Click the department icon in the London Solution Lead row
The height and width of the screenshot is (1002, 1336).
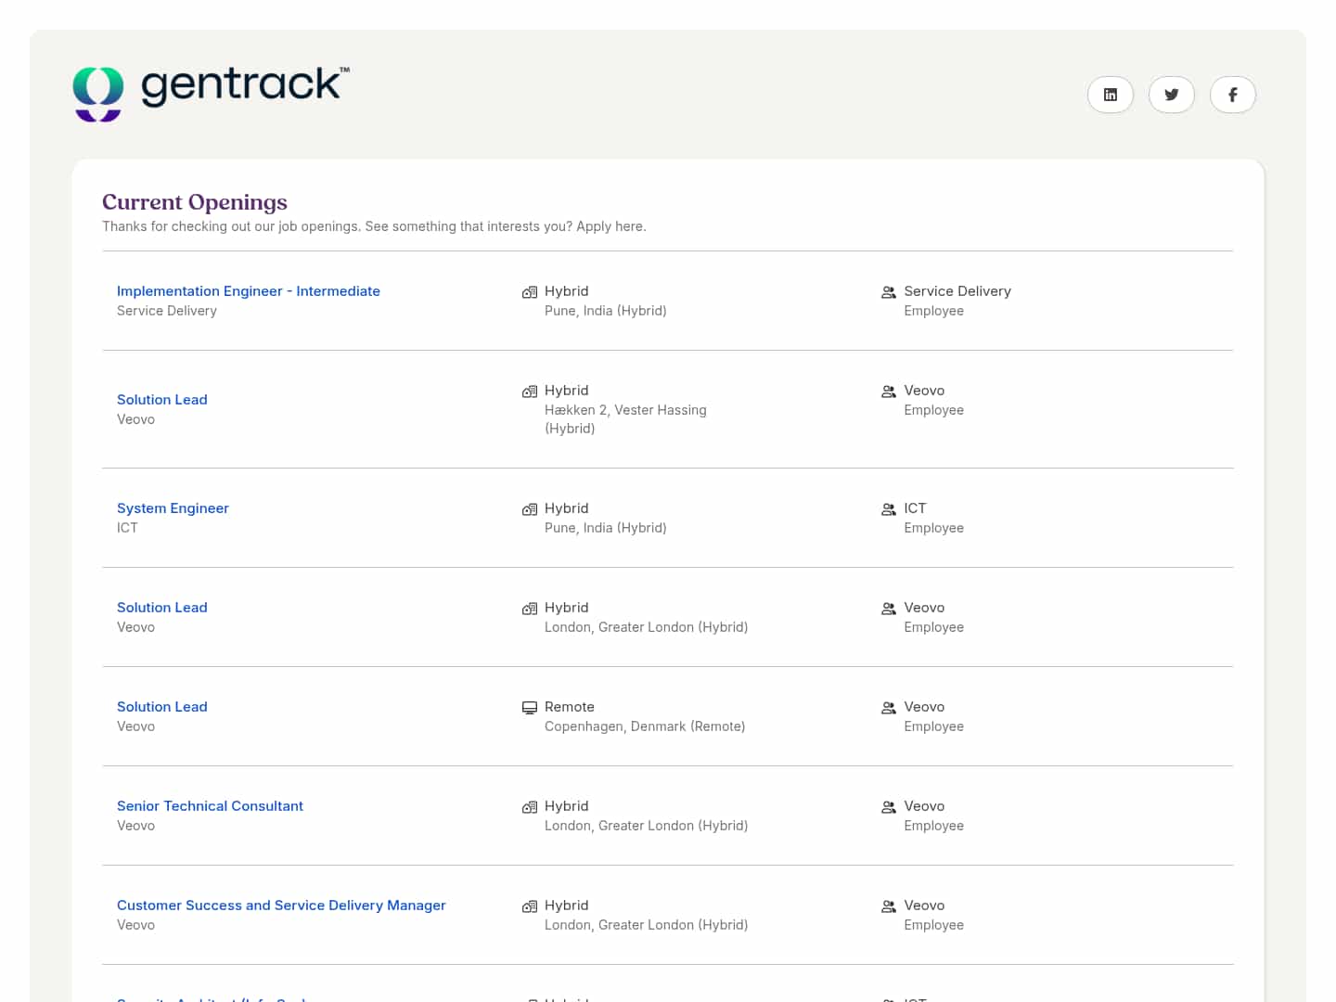click(889, 609)
